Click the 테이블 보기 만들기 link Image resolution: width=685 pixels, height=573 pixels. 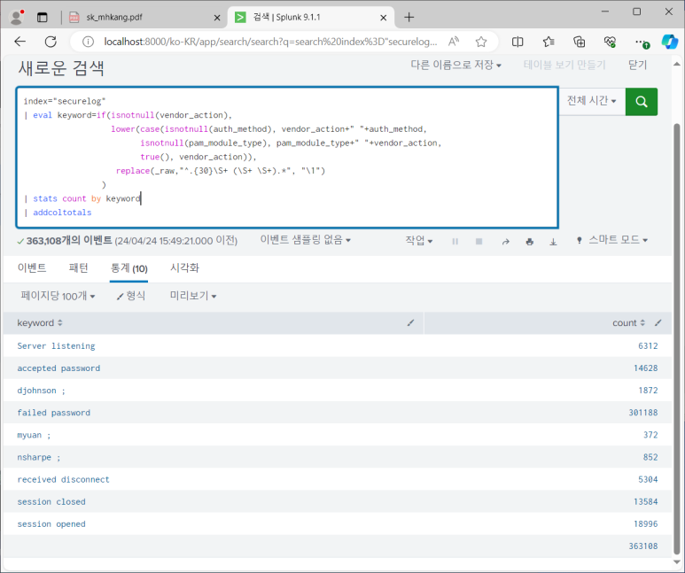pos(564,65)
